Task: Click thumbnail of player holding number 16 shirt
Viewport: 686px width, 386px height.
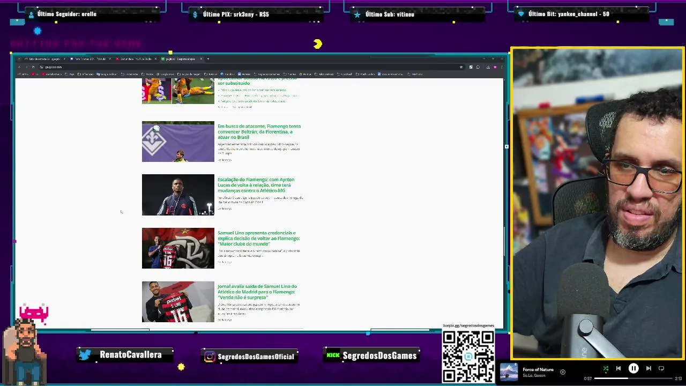Action: 178,302
